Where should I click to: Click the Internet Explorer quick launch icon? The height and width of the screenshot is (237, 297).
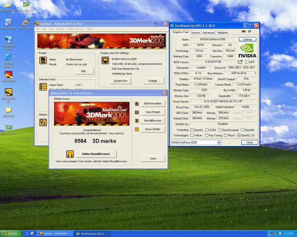click(x=27, y=234)
